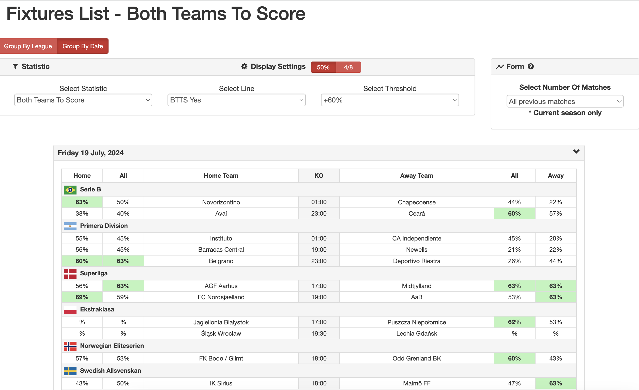Click the Novorizontino home team entry
This screenshot has width=639, height=390.
221,202
